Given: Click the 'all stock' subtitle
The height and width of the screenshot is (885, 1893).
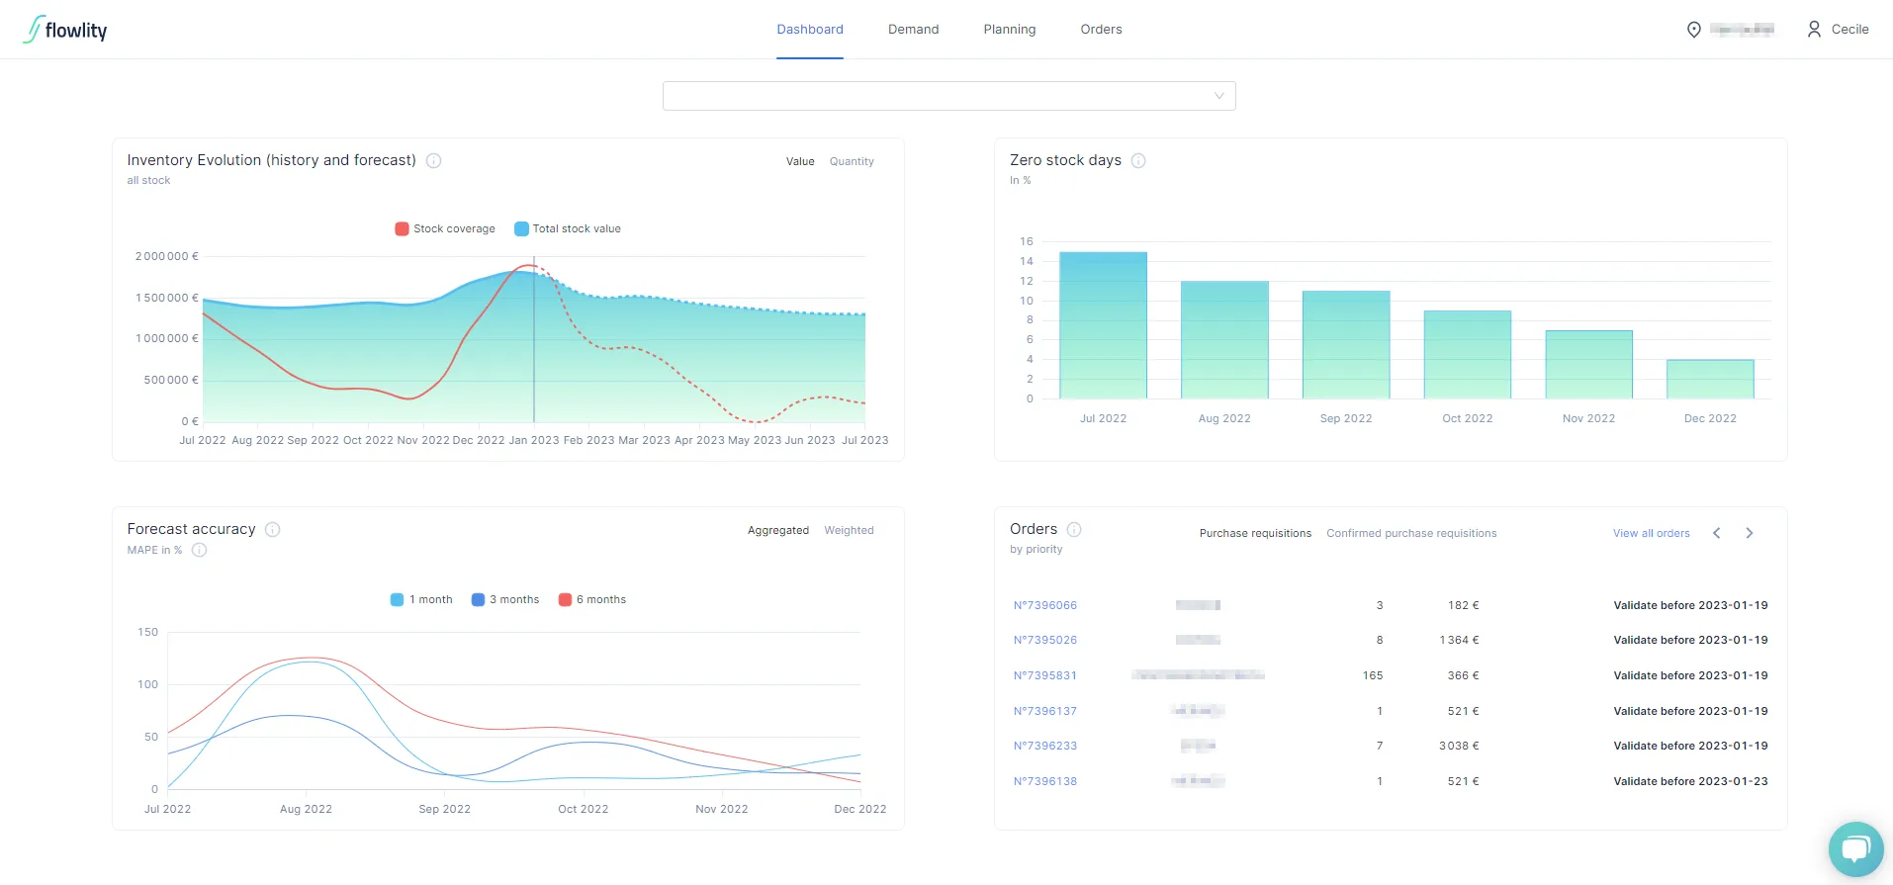Looking at the screenshot, I should pyautogui.click(x=148, y=180).
